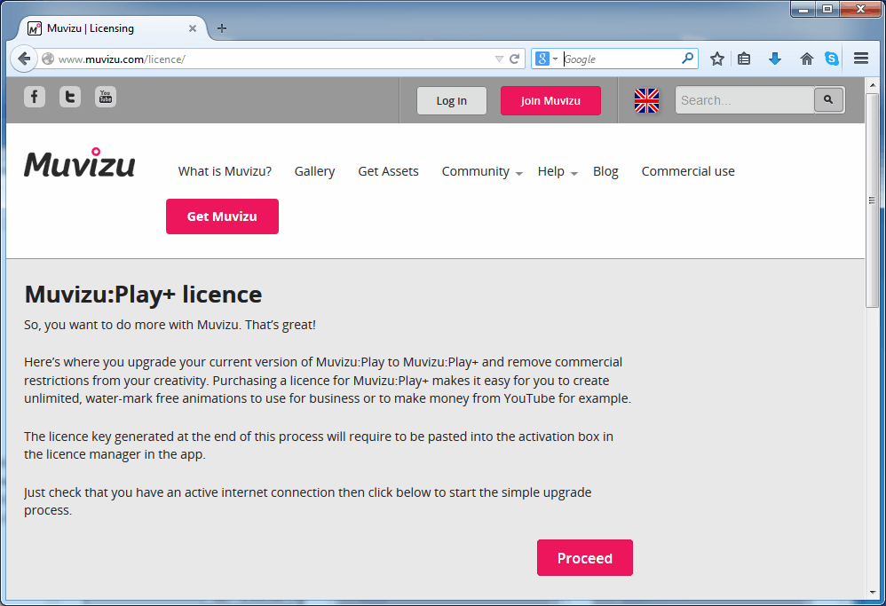
Task: Click the Google search magnifier in the toolbar
Action: 688,59
